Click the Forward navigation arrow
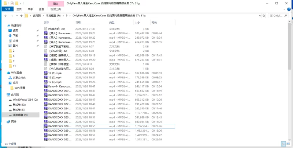293x148 pixels. 12,16
